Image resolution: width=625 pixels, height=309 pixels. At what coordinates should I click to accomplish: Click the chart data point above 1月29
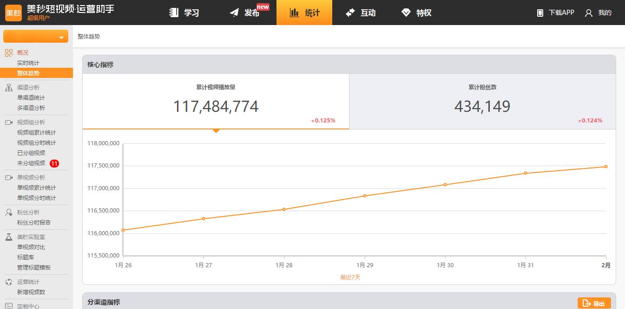tap(365, 196)
